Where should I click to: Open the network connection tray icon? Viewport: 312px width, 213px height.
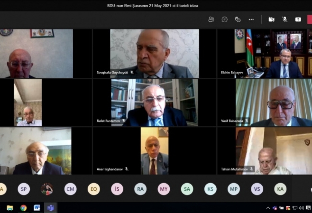click(x=295, y=208)
